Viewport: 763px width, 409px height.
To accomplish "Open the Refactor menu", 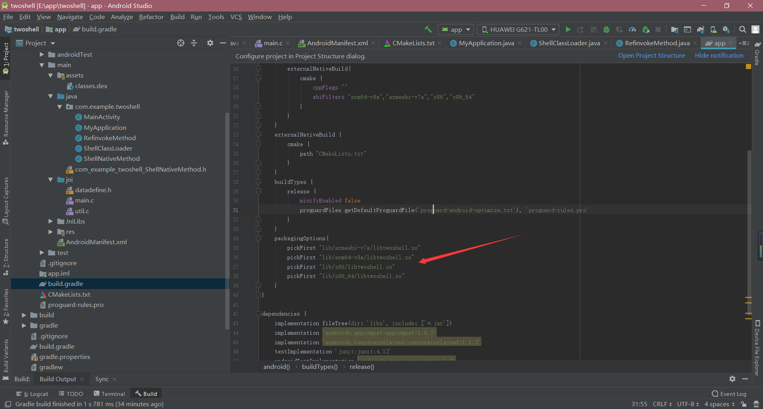I will pyautogui.click(x=151, y=17).
